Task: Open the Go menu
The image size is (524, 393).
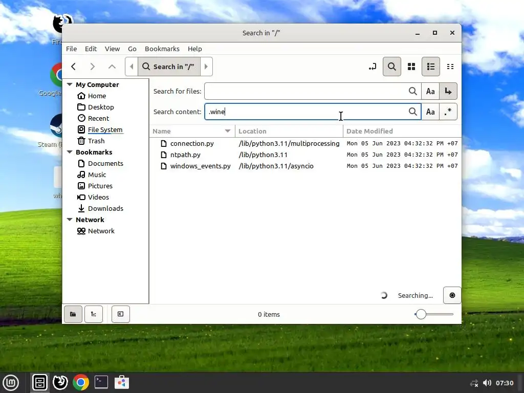Action: [x=132, y=49]
